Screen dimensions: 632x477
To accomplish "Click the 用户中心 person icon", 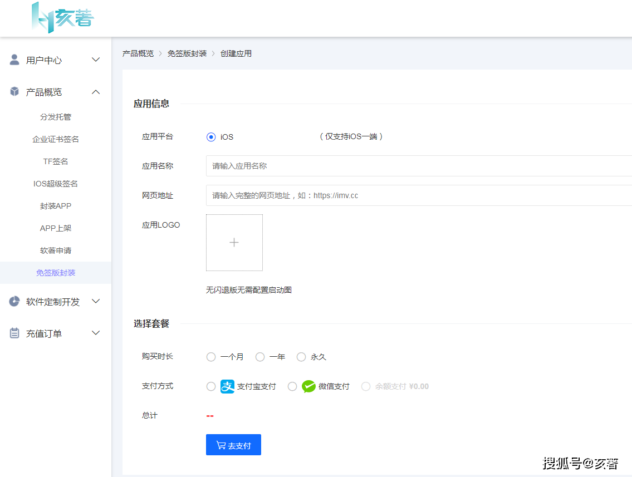I will point(14,60).
